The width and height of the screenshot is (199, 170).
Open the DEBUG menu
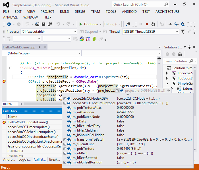pyautogui.click(x=80, y=12)
